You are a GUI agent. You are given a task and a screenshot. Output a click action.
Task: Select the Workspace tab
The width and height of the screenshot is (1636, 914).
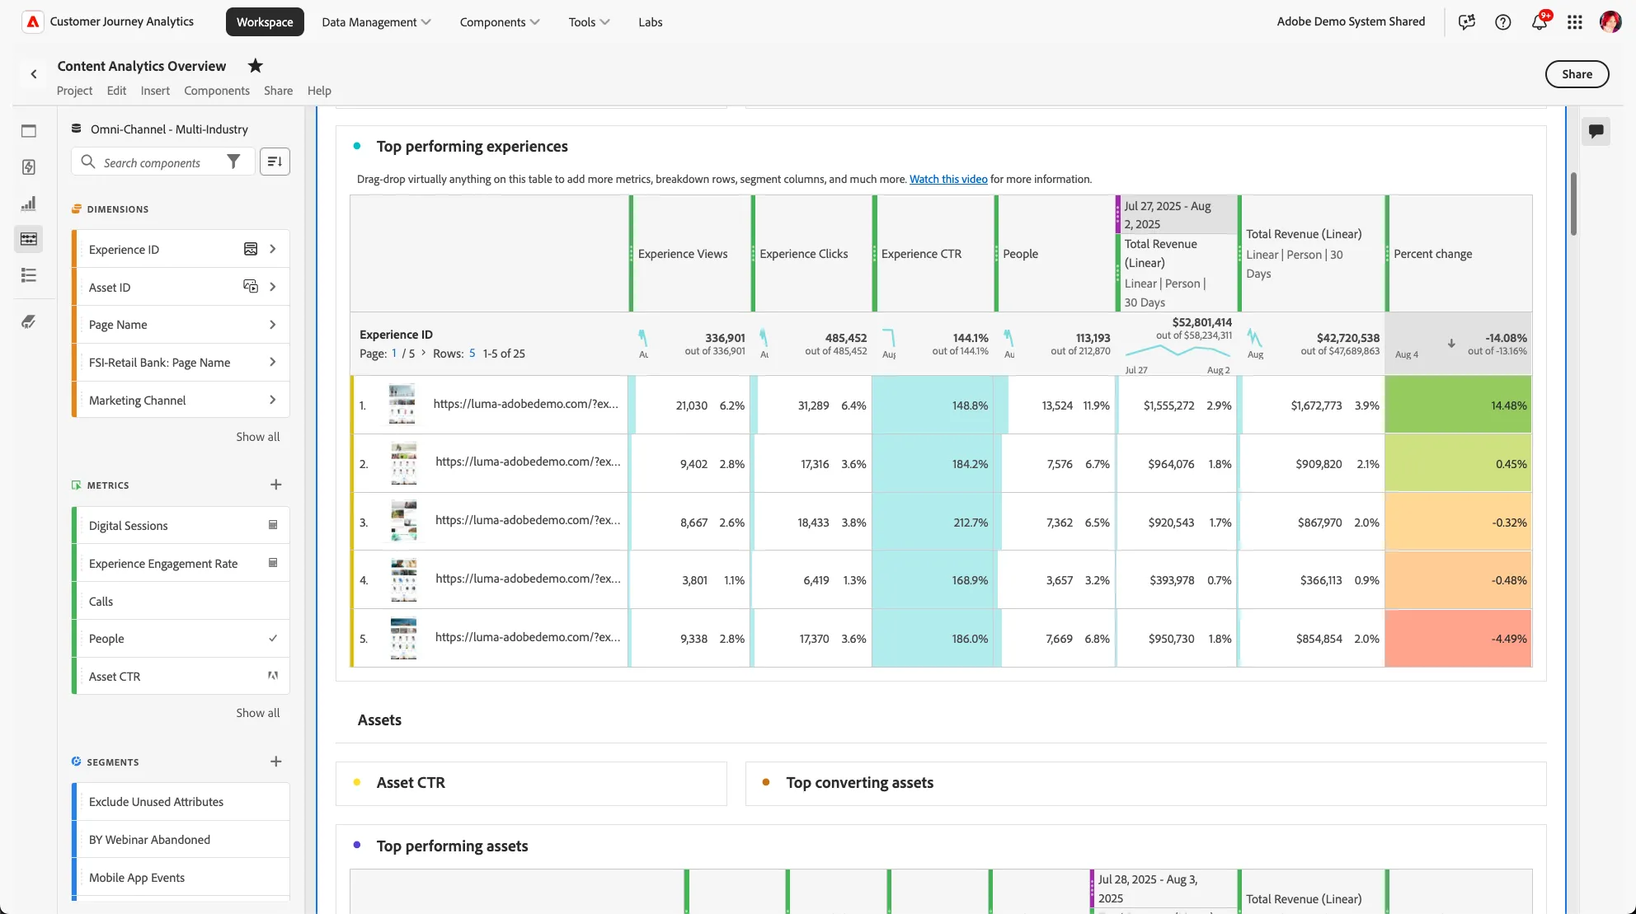click(x=265, y=22)
